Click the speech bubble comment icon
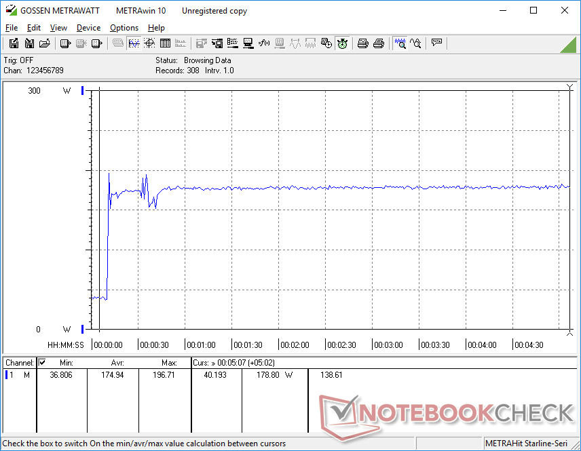 coord(436,43)
